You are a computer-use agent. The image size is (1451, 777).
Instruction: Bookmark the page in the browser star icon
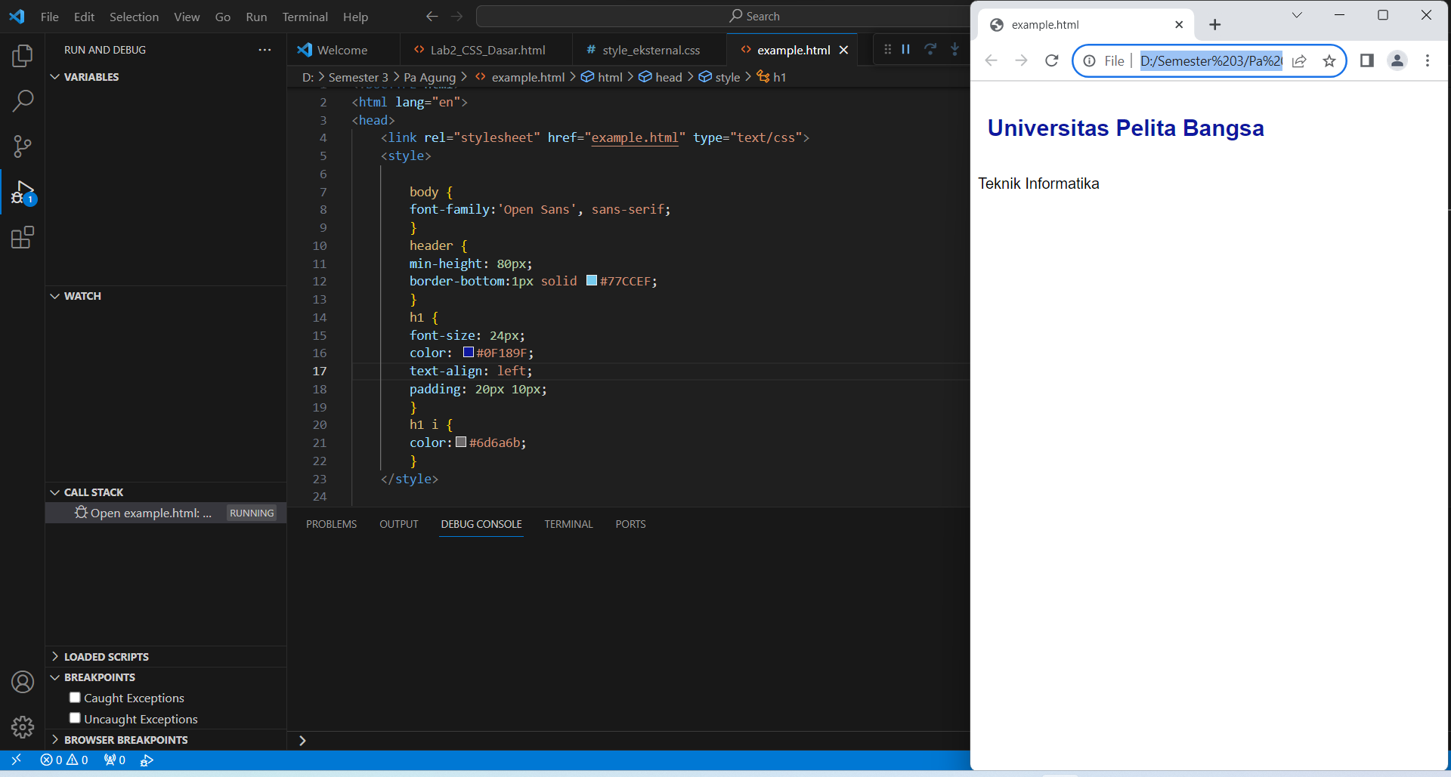1329,61
